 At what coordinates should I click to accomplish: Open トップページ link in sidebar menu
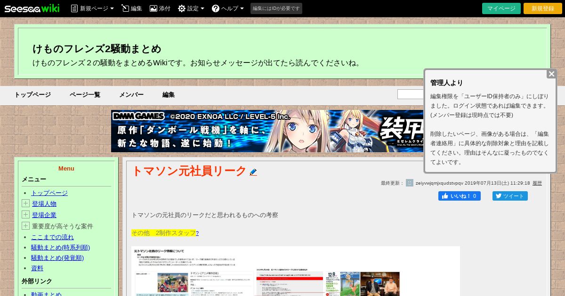pyautogui.click(x=49, y=193)
